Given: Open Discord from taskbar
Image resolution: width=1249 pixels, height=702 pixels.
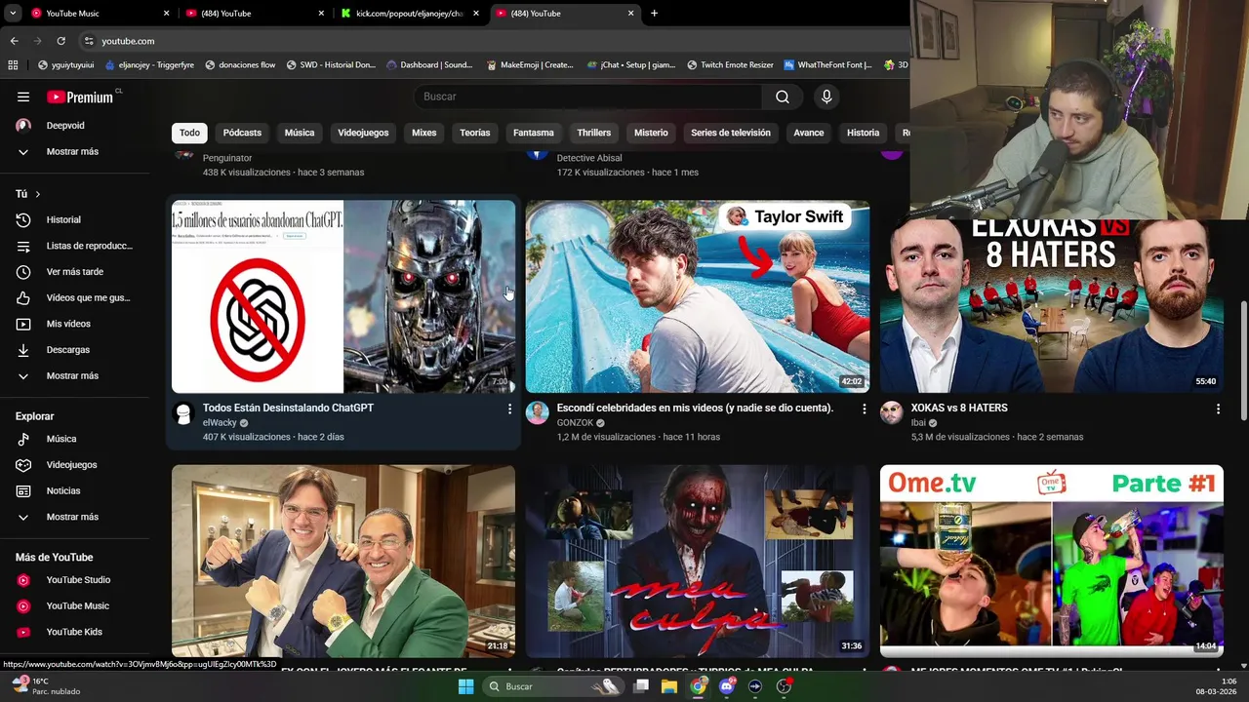Looking at the screenshot, I should (727, 686).
